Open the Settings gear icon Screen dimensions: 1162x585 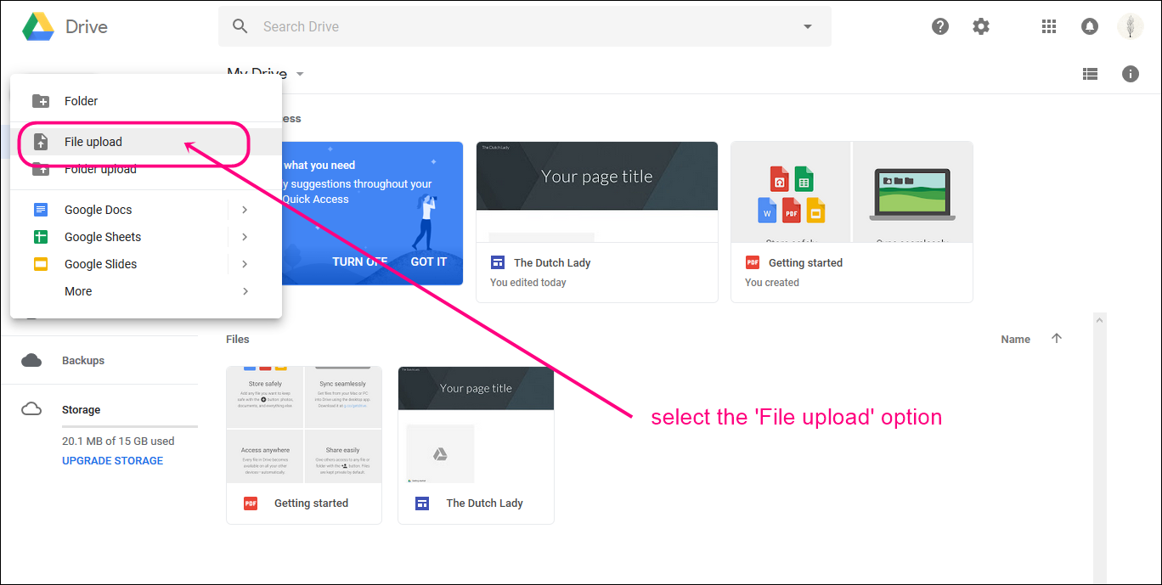981,26
